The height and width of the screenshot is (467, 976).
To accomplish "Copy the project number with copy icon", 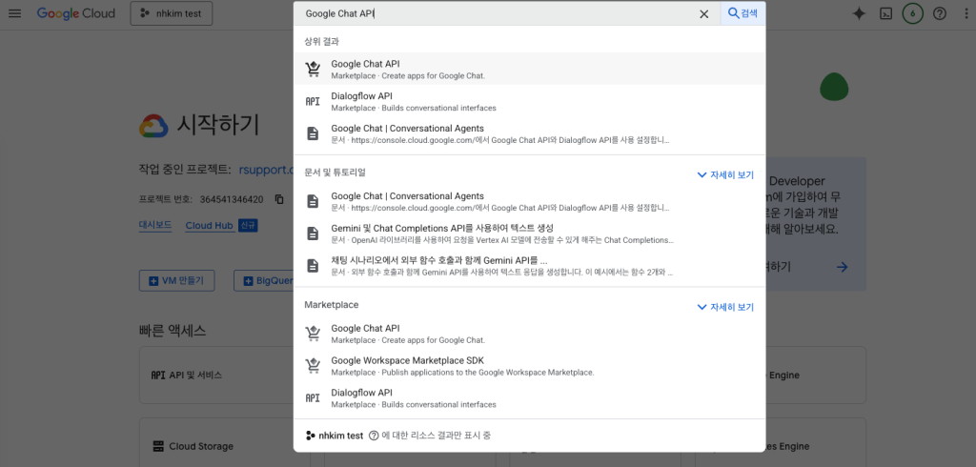I will coord(279,199).
